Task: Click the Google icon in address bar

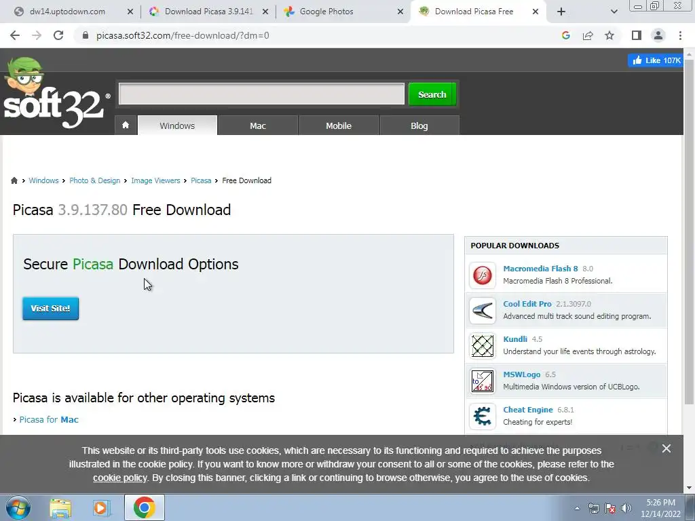Action: (x=565, y=35)
